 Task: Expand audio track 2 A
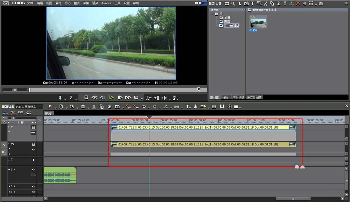(9, 186)
